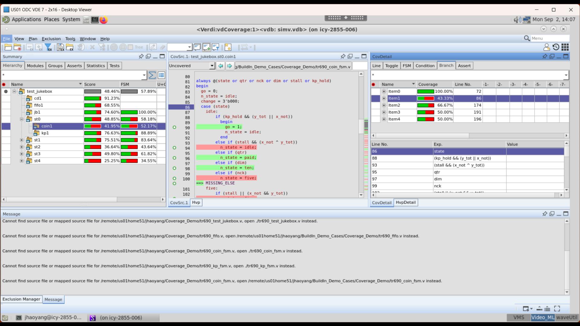580x326 pixels.
Task: Go to next uncovered item with right arrow
Action: (x=230, y=66)
